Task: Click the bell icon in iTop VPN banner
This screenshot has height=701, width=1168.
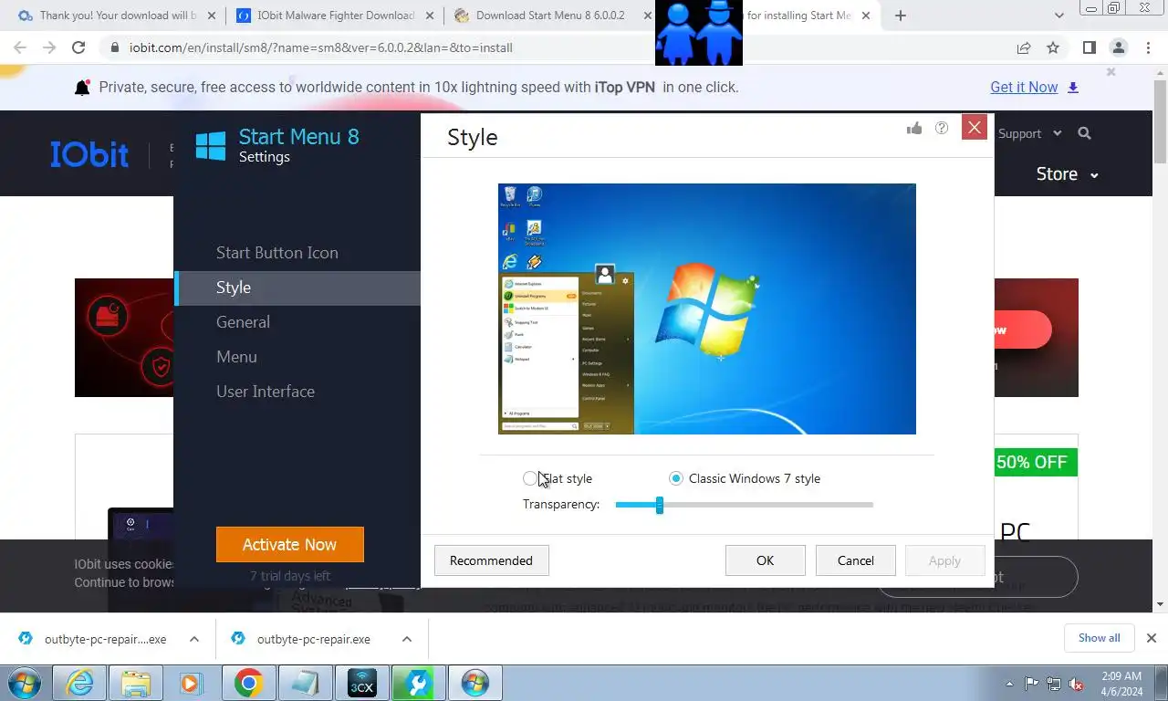Action: click(82, 88)
